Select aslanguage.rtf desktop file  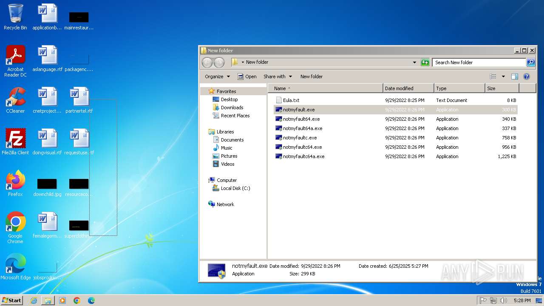click(47, 59)
